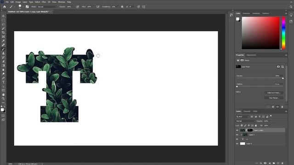
Task: Open Flow value dropdown arrow
Action: (93, 7)
